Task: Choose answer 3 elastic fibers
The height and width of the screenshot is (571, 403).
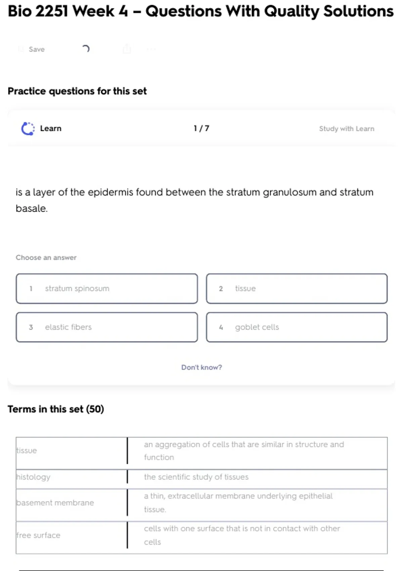Action: (x=107, y=327)
